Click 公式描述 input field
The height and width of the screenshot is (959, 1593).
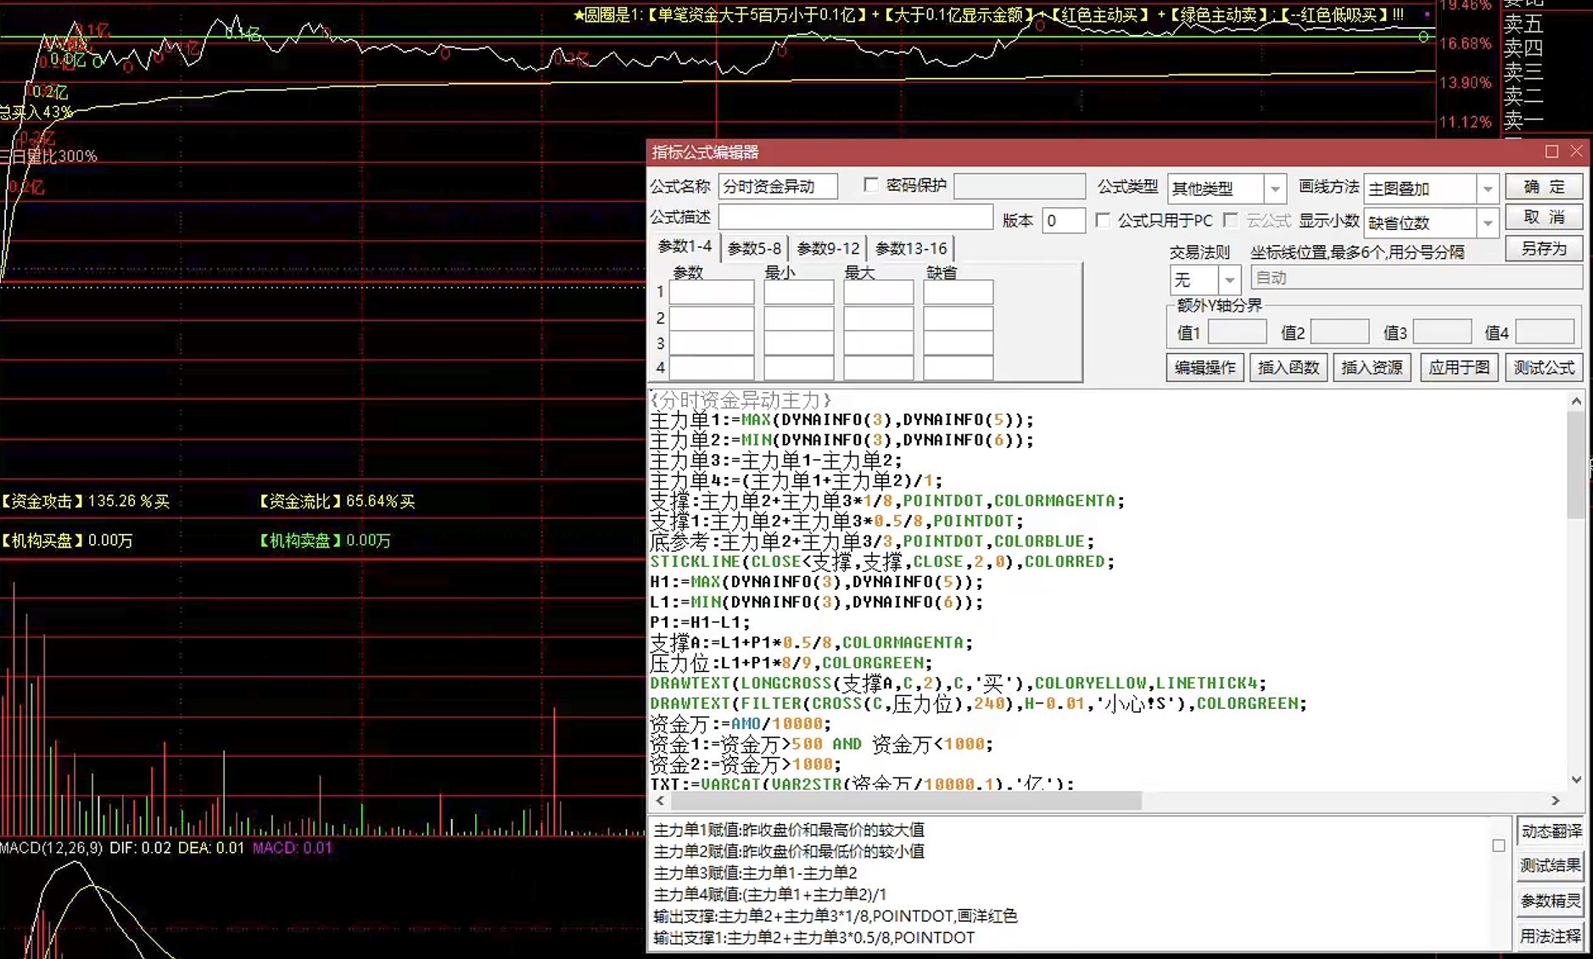(855, 217)
